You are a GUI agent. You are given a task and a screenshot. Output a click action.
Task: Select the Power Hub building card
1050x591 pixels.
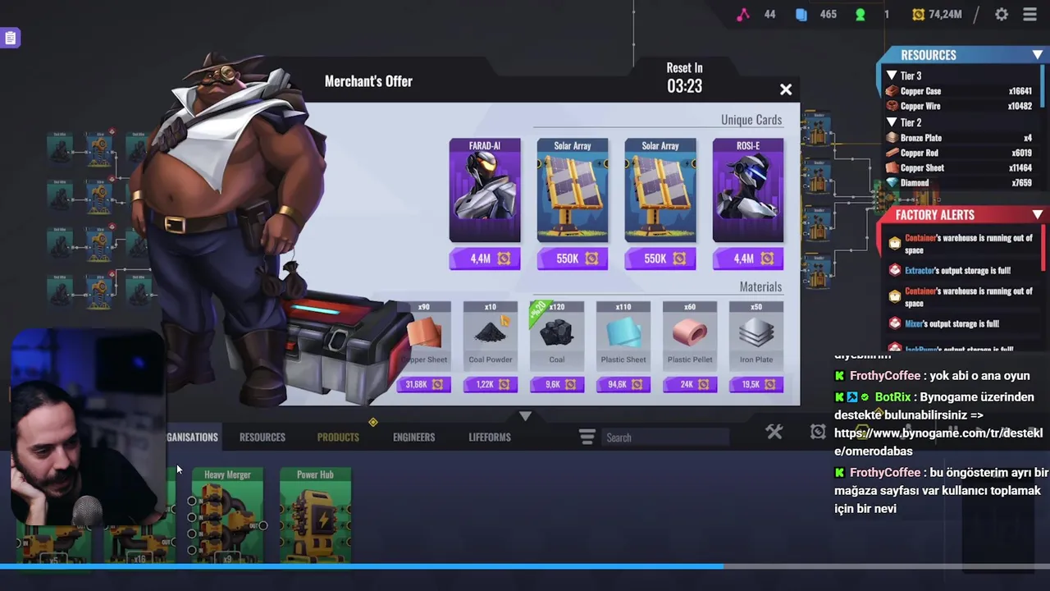pos(315,515)
